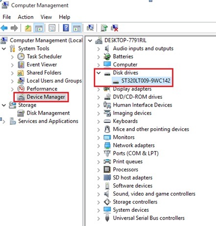Expand the Monitors category
Image resolution: width=216 pixels, height=226 pixels.
point(98,138)
